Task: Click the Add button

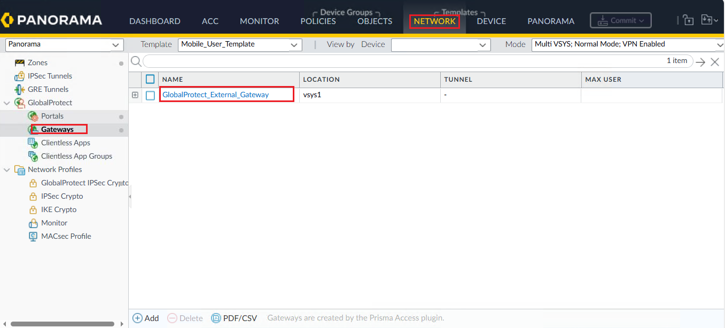Action: [x=146, y=318]
